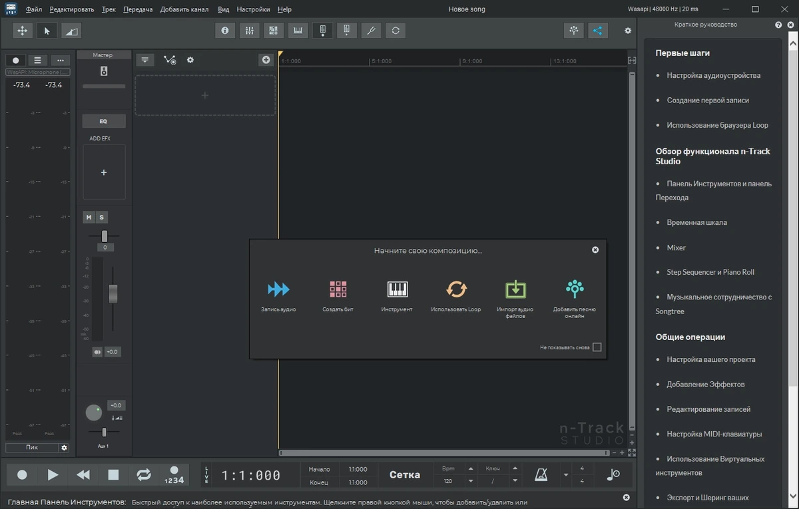Click Импорт аудио файлов icon

click(515, 289)
